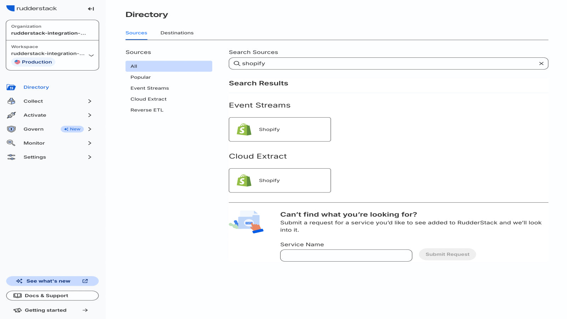Click the RudderStack logo
This screenshot has width=567, height=319.
click(x=32, y=9)
